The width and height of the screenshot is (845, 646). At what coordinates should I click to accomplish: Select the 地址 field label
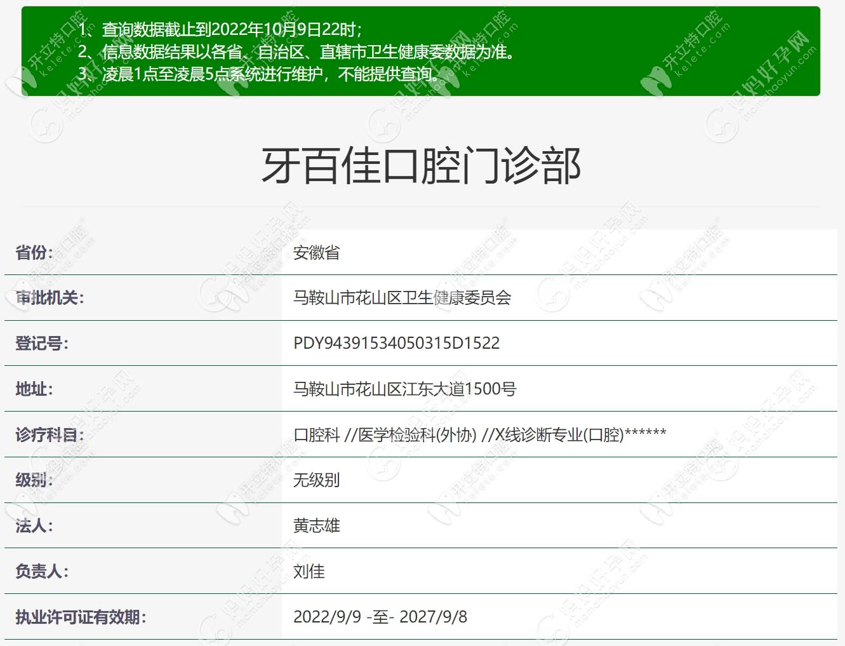coord(34,389)
